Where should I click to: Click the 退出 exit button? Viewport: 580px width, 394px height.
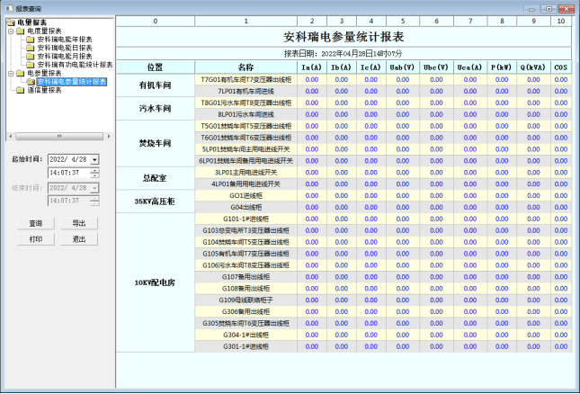(x=79, y=239)
